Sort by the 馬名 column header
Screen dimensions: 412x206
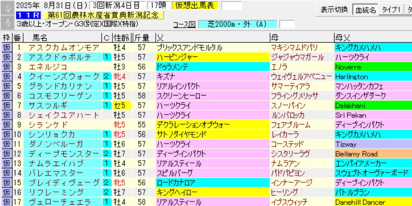(x=41, y=37)
